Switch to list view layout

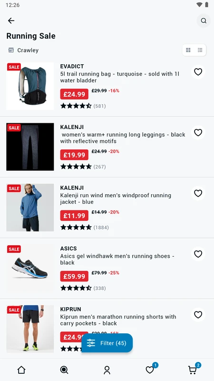(200, 50)
